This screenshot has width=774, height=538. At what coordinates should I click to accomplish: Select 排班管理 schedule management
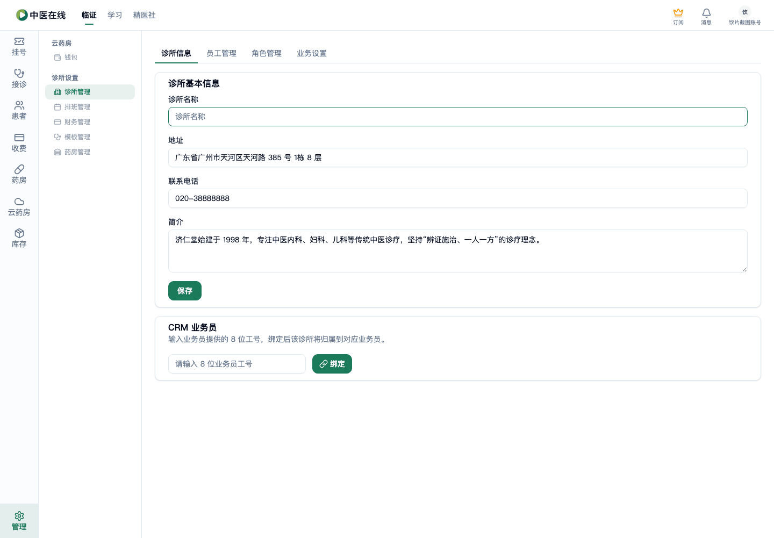pyautogui.click(x=90, y=107)
